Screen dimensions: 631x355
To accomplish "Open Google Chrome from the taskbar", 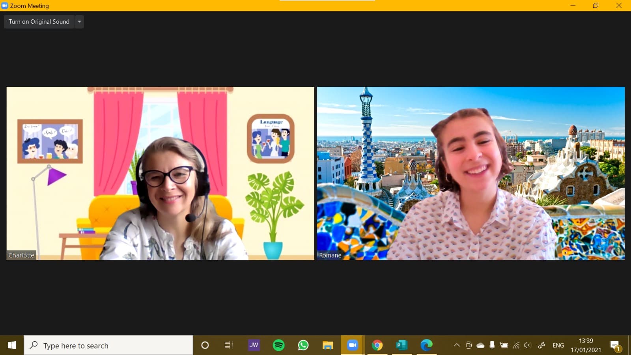I will 377,345.
